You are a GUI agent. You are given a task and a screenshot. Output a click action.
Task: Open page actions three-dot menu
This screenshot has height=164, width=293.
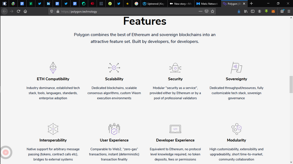coord(200,11)
